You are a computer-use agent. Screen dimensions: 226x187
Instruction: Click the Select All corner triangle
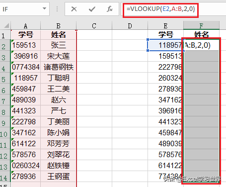pos(6,26)
